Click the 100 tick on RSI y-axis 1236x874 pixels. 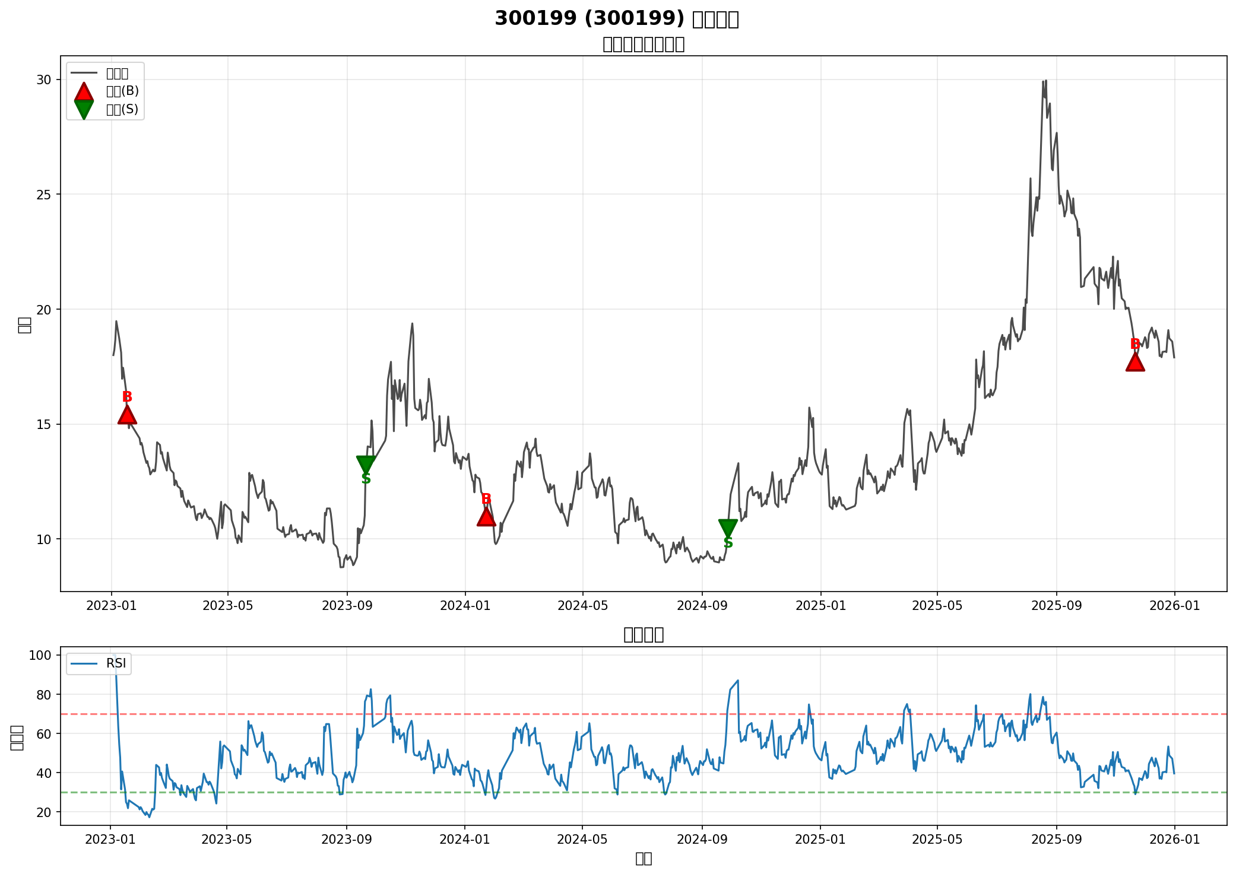[41, 655]
